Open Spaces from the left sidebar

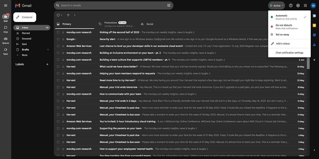5,40
